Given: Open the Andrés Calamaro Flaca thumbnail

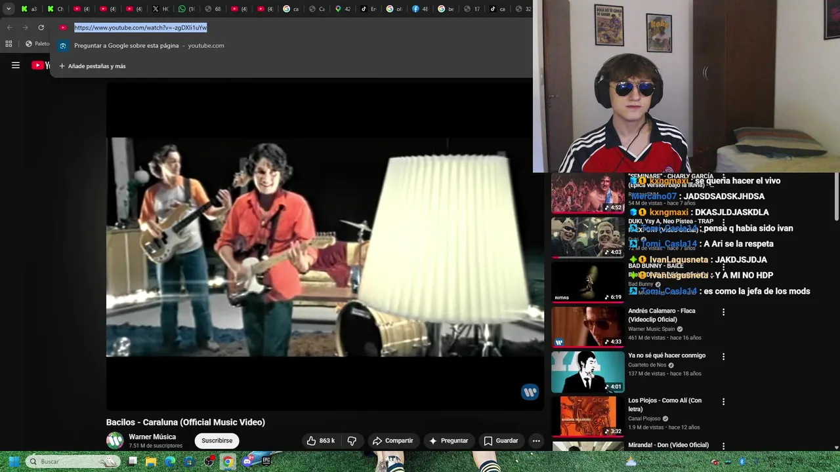Looking at the screenshot, I should (x=588, y=327).
